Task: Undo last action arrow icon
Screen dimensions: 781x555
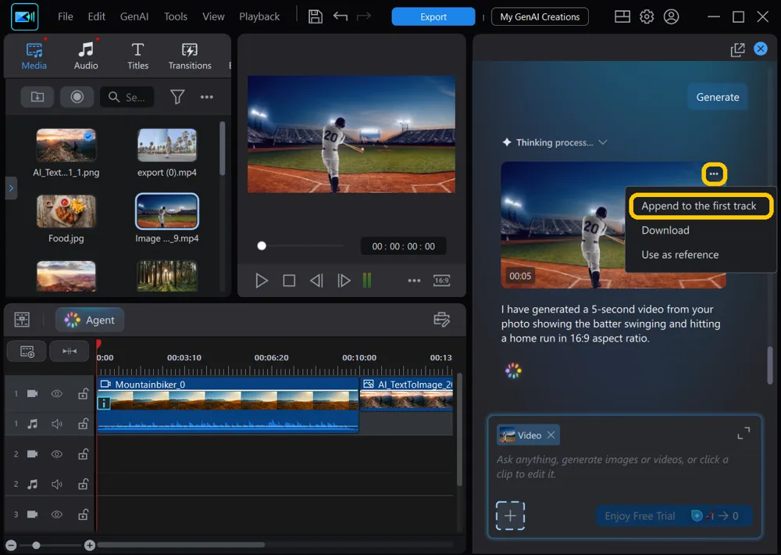Action: 341,17
